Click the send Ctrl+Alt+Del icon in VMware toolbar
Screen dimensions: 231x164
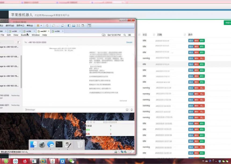[x=47, y=26]
